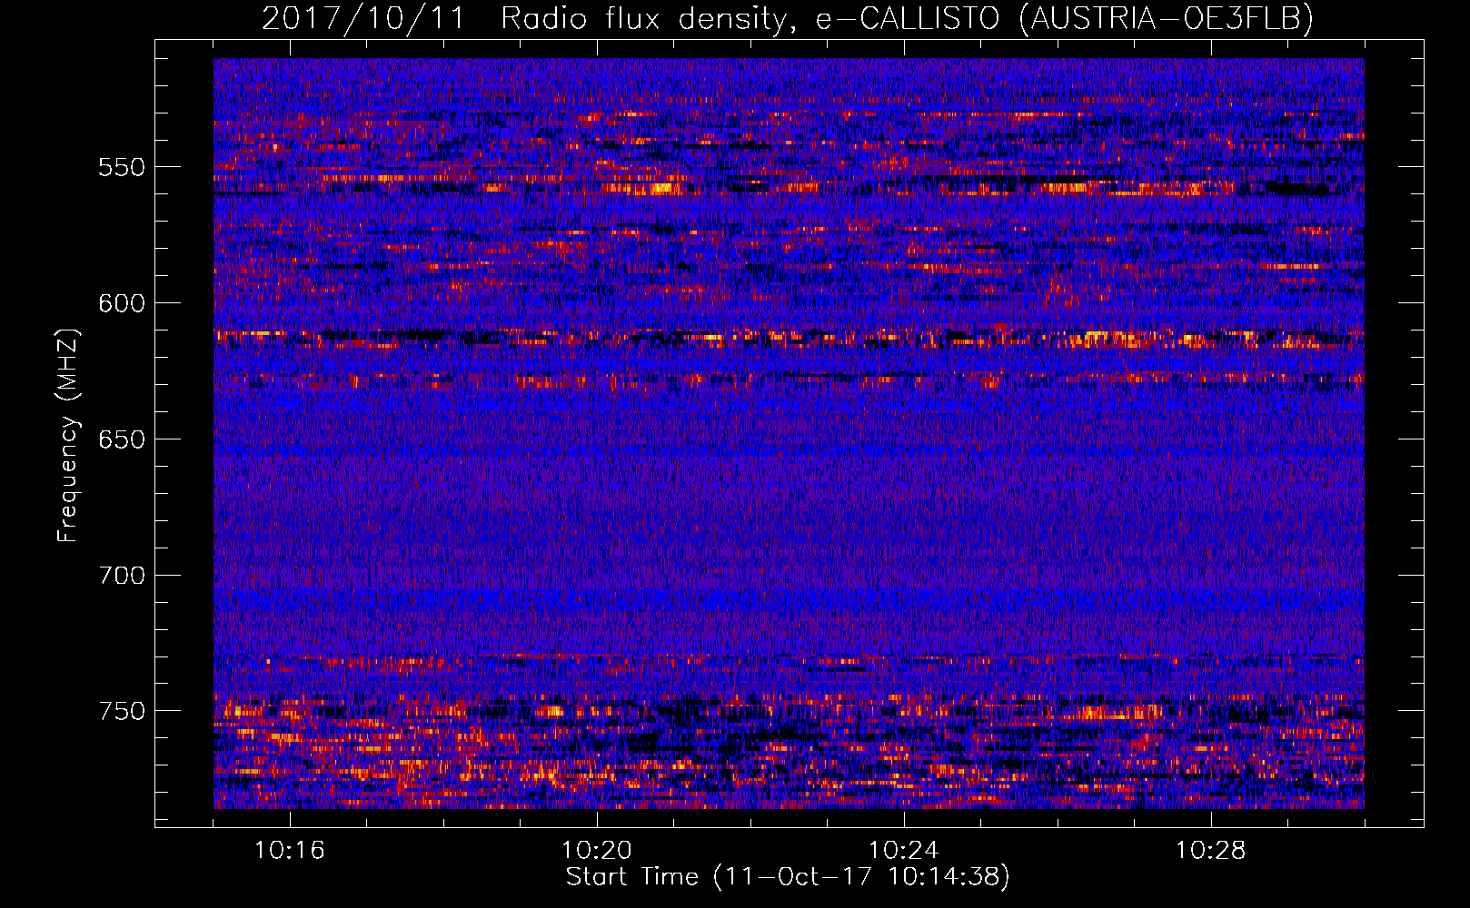This screenshot has height=908, width=1470.
Task: Click the '750' frequency tick label
Action: click(x=122, y=711)
